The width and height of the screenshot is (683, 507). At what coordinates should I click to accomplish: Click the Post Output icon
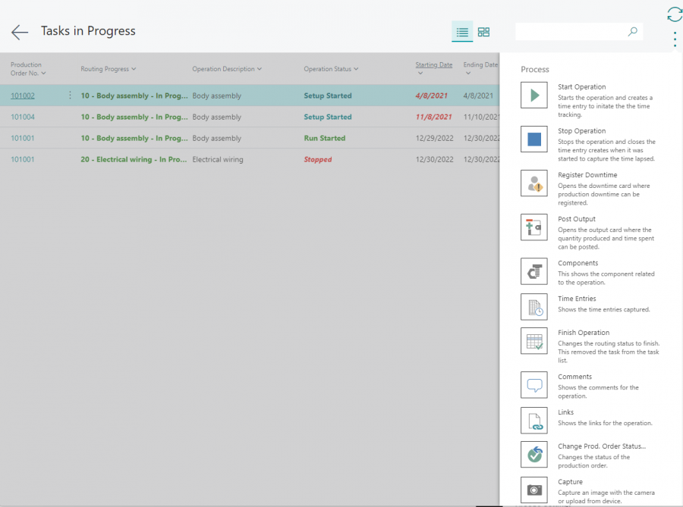[x=534, y=227]
